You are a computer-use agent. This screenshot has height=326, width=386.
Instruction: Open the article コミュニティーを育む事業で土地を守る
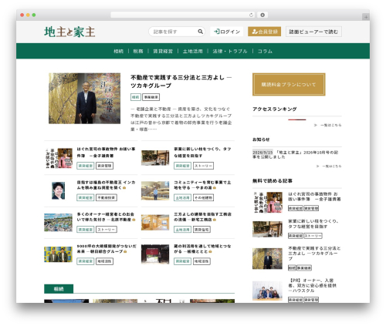[202, 185]
